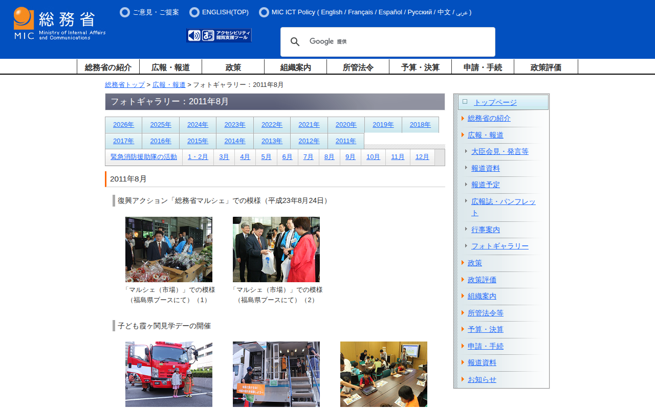
Task: Open 大臣会見・発言等 sidebar link
Action: point(499,151)
